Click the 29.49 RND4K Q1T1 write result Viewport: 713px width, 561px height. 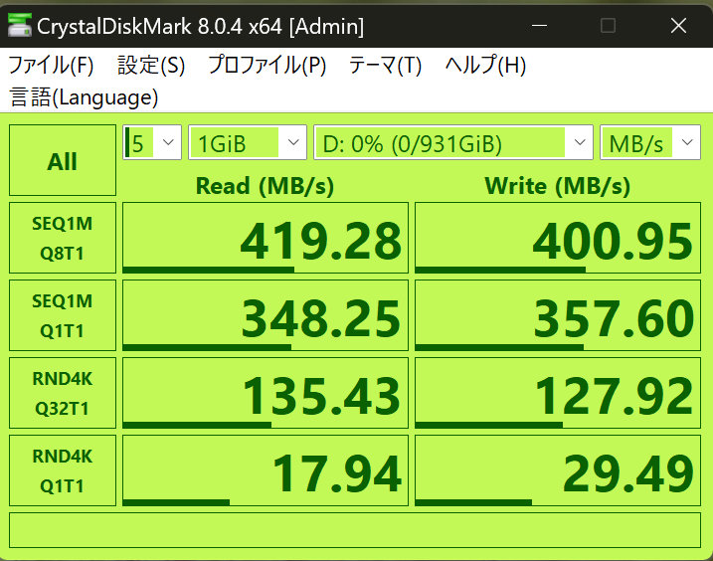557,470
